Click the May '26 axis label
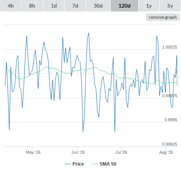Screen dimensions: 181x174 33,152
